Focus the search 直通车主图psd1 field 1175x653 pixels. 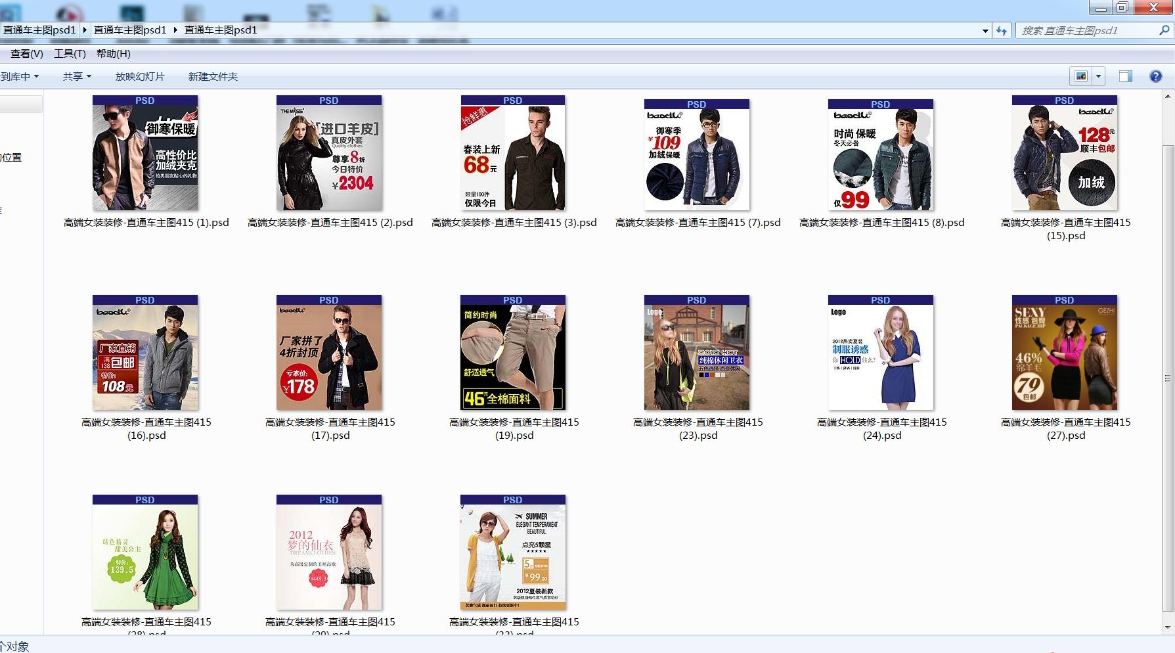click(1087, 30)
